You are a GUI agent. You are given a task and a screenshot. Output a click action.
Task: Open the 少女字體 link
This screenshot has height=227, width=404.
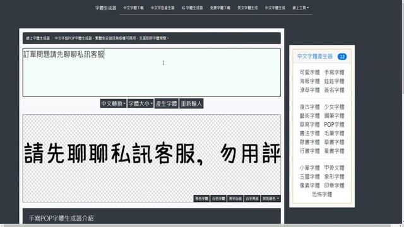click(x=334, y=107)
